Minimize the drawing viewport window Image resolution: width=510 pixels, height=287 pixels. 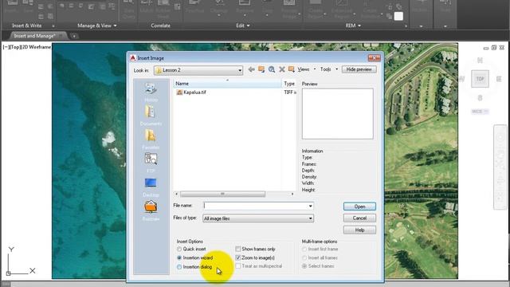tap(486, 48)
